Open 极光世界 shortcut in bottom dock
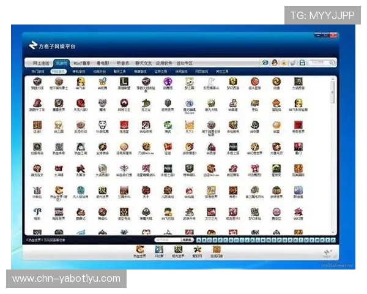367x294 pixels. [x=177, y=250]
